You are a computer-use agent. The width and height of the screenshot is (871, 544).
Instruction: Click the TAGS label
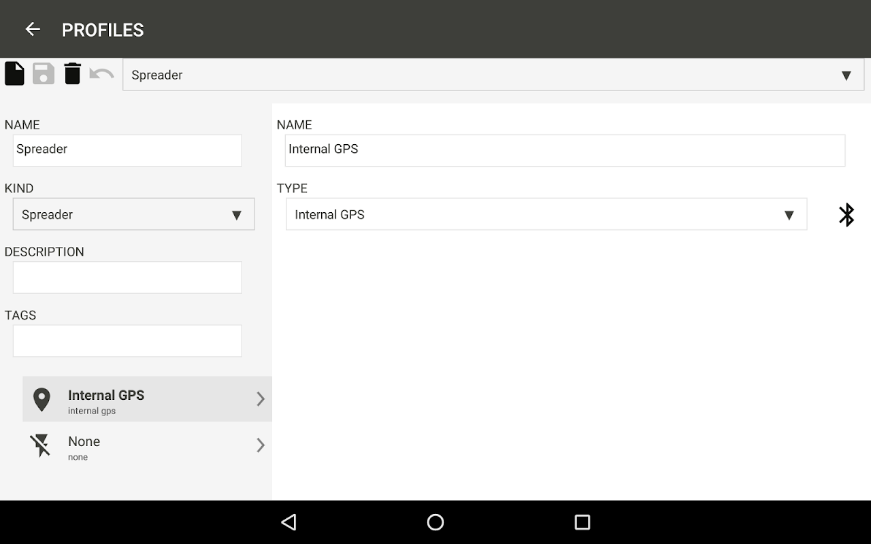(x=20, y=316)
